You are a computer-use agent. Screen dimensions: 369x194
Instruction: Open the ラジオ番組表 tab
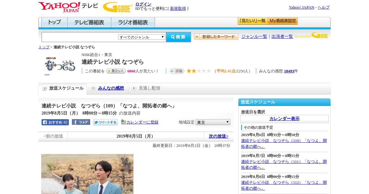click(133, 22)
